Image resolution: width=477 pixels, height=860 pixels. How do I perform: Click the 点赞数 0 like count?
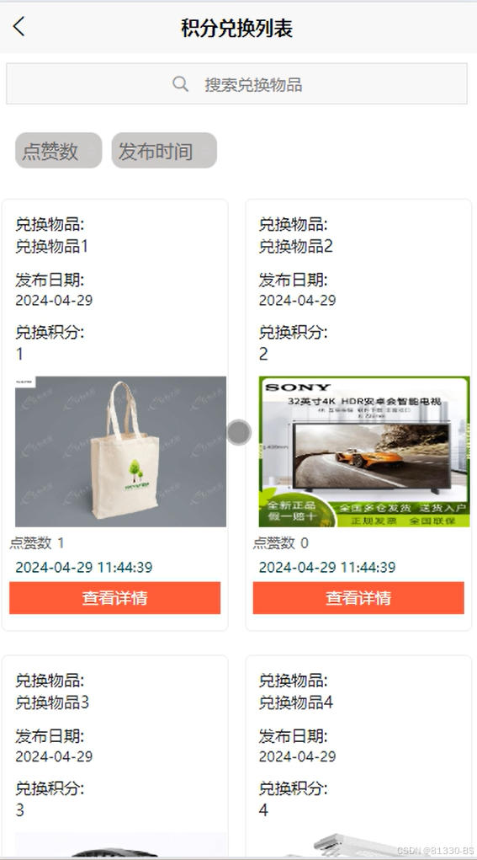pos(280,543)
